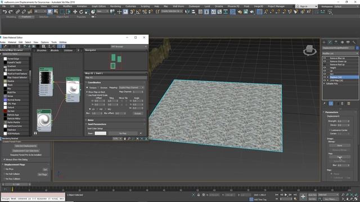Screen dimensions: 360x202
Task: Activate the Select and Move tool
Action: (x=75, y=12)
